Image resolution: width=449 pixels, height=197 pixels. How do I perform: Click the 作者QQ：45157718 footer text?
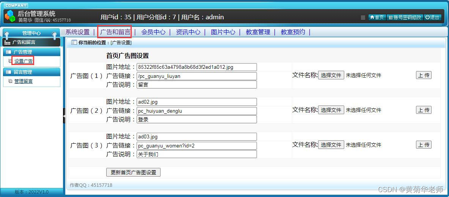(91, 185)
